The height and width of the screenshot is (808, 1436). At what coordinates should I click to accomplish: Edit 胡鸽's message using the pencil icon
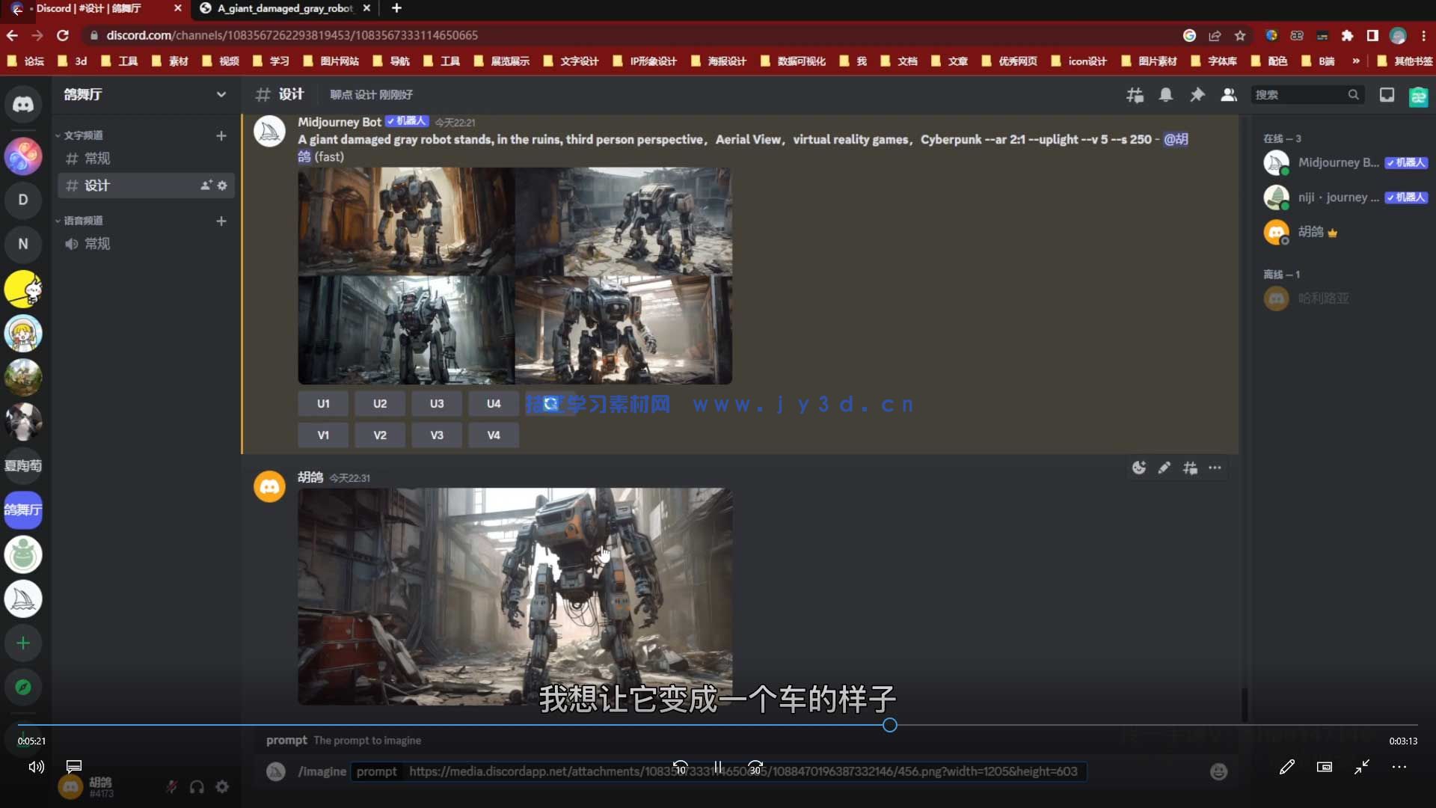pos(1164,468)
